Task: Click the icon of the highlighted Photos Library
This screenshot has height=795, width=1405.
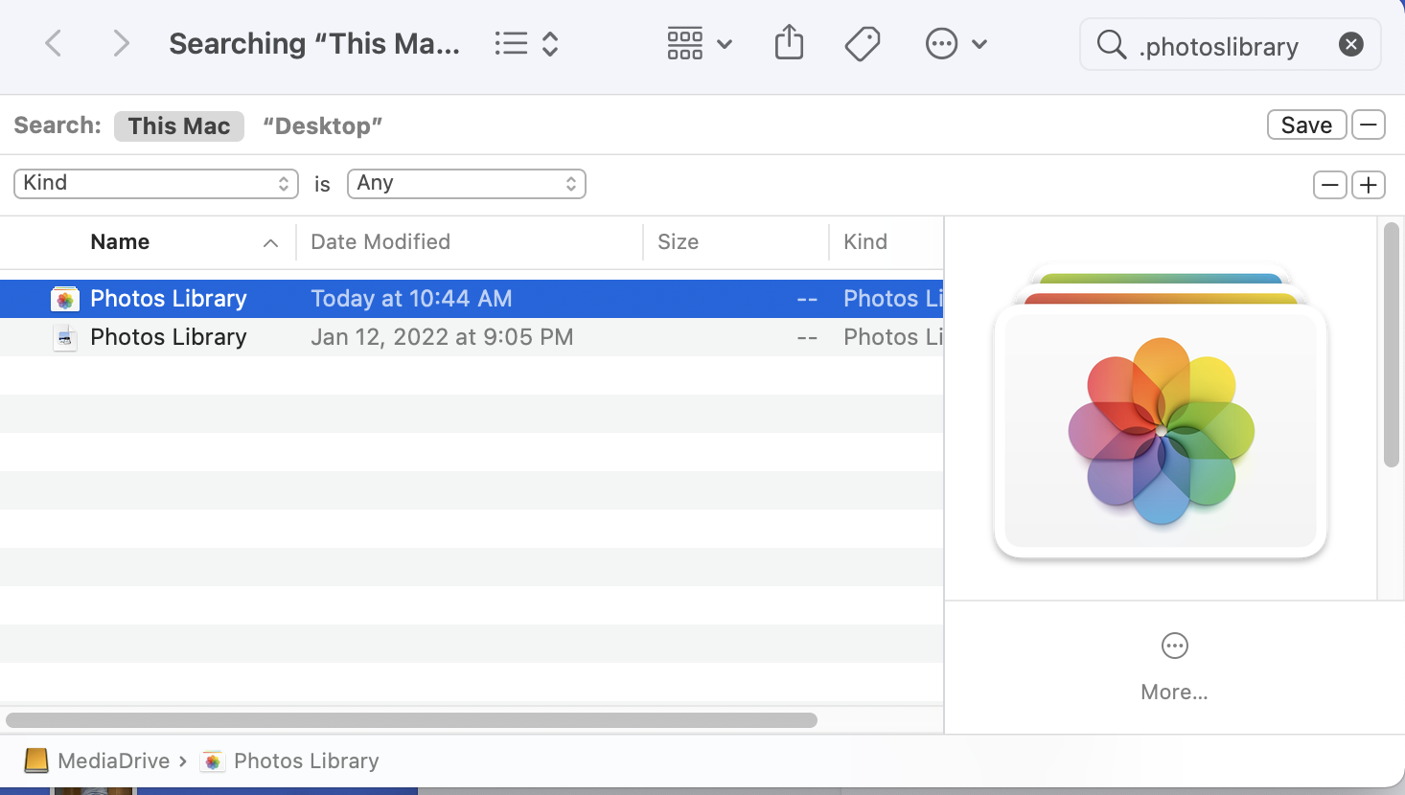Action: pos(65,299)
